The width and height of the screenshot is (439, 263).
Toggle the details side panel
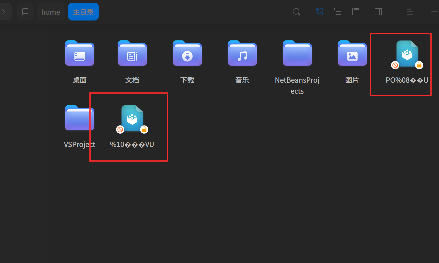[x=378, y=12]
